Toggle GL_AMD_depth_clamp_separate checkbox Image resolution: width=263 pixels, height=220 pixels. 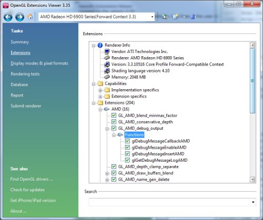pos(114,166)
